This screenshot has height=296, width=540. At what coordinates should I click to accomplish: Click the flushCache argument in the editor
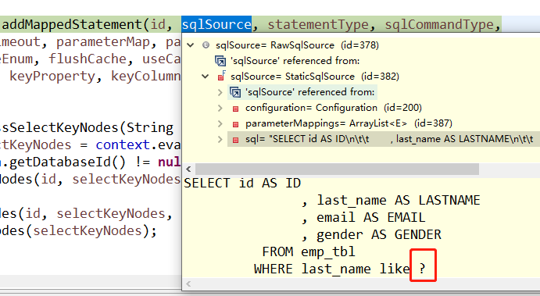click(87, 59)
